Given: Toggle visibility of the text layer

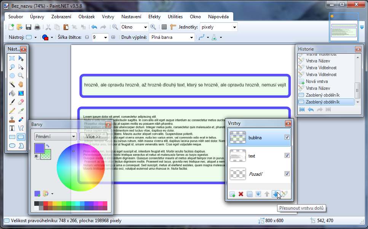Looking at the screenshot, I should (287, 156).
